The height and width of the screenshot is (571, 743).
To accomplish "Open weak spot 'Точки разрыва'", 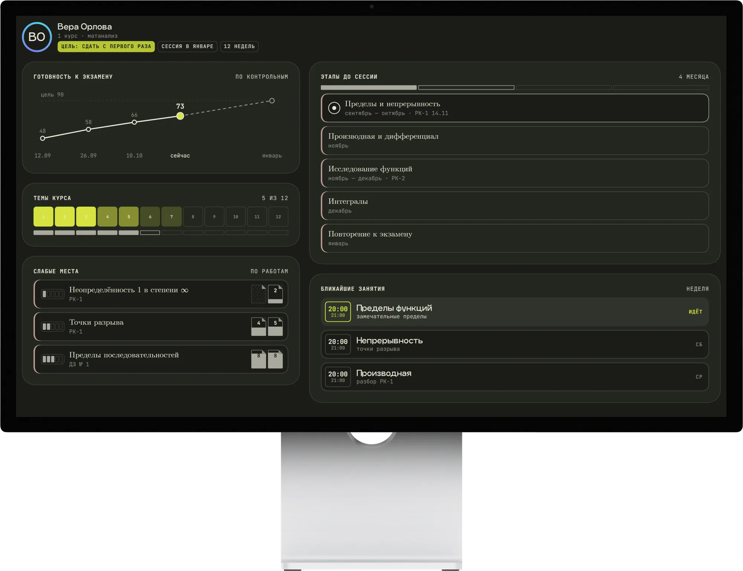I will coord(161,327).
